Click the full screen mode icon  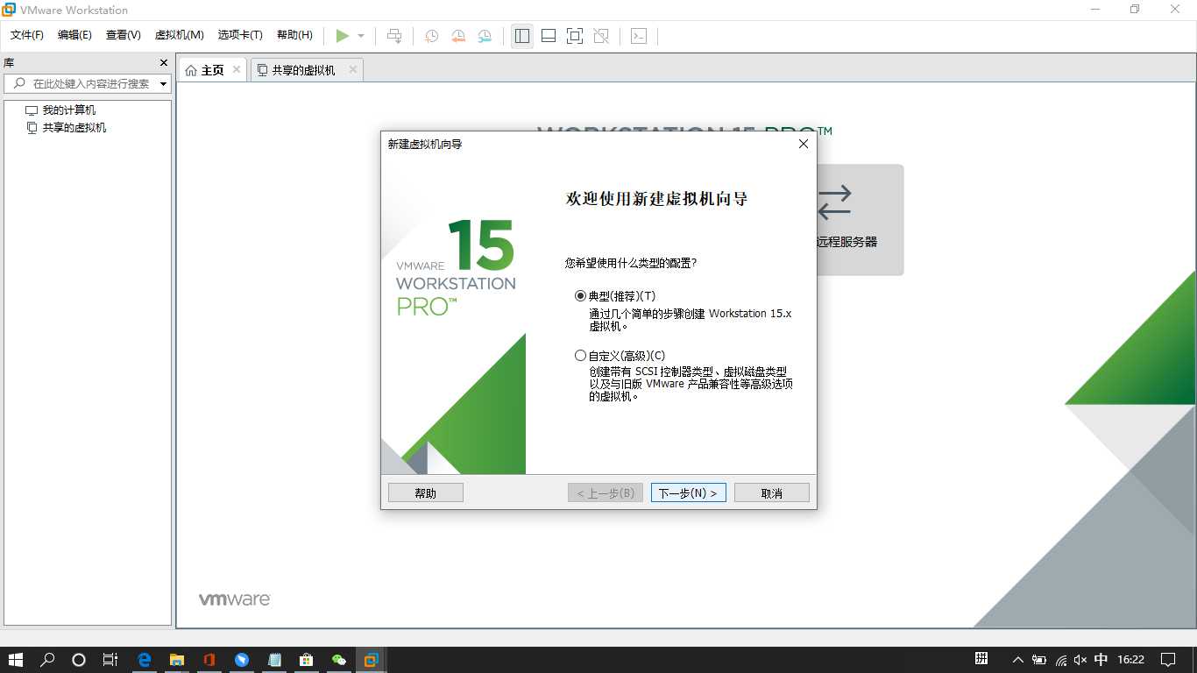(x=575, y=36)
